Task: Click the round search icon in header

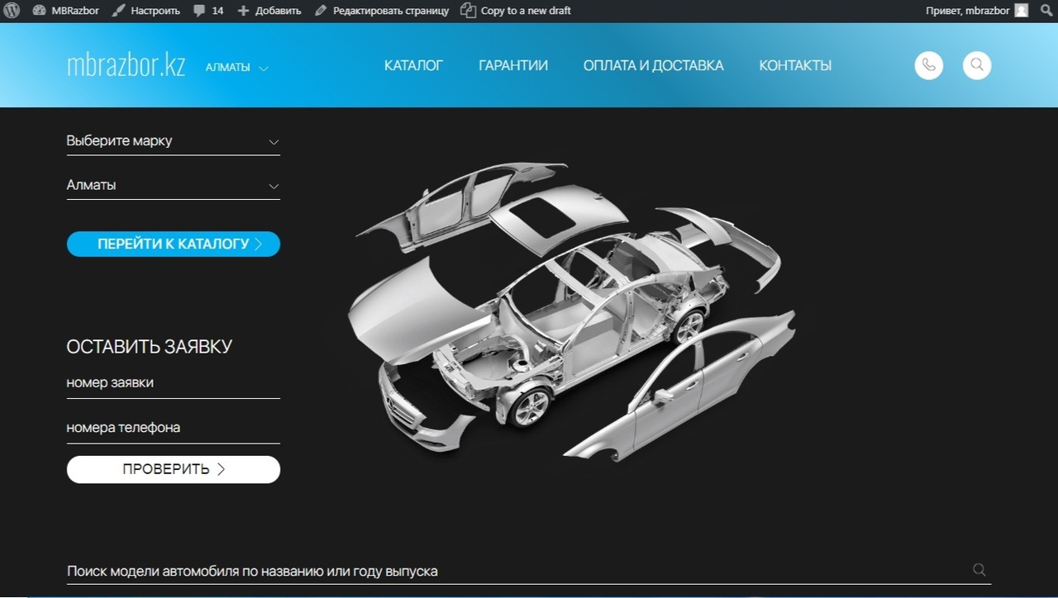Action: [977, 65]
